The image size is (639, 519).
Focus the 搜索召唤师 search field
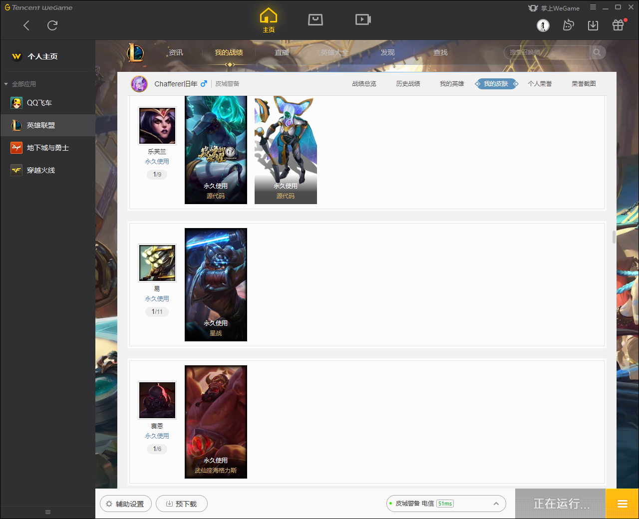[x=547, y=52]
